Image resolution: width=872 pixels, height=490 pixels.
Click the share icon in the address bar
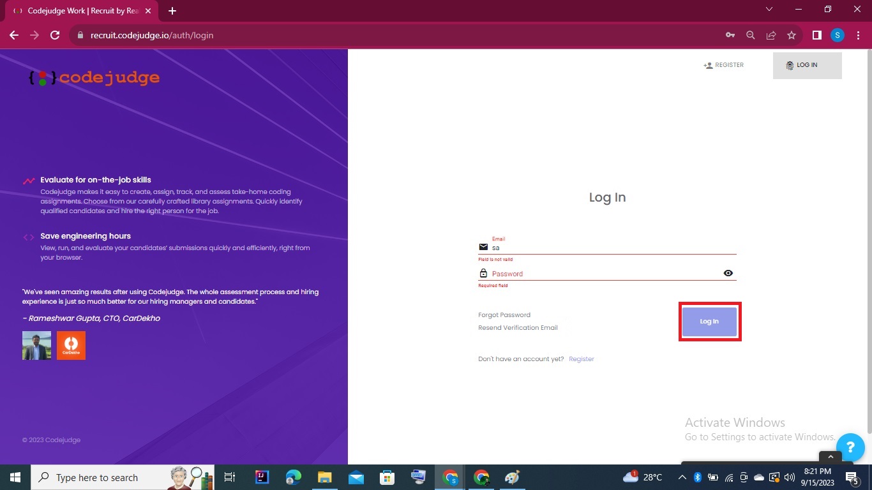(x=771, y=35)
